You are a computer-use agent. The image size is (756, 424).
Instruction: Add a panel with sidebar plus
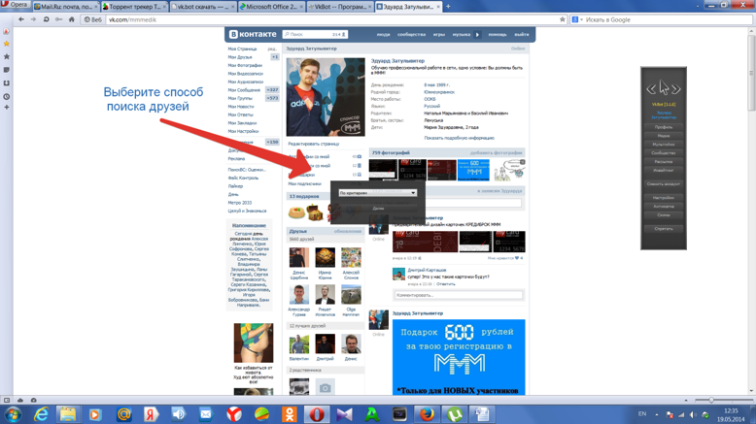[6, 107]
